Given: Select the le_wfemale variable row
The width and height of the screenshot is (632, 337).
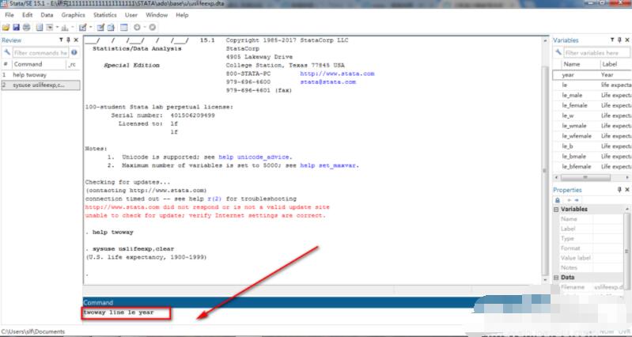Looking at the screenshot, I should click(x=592, y=136).
